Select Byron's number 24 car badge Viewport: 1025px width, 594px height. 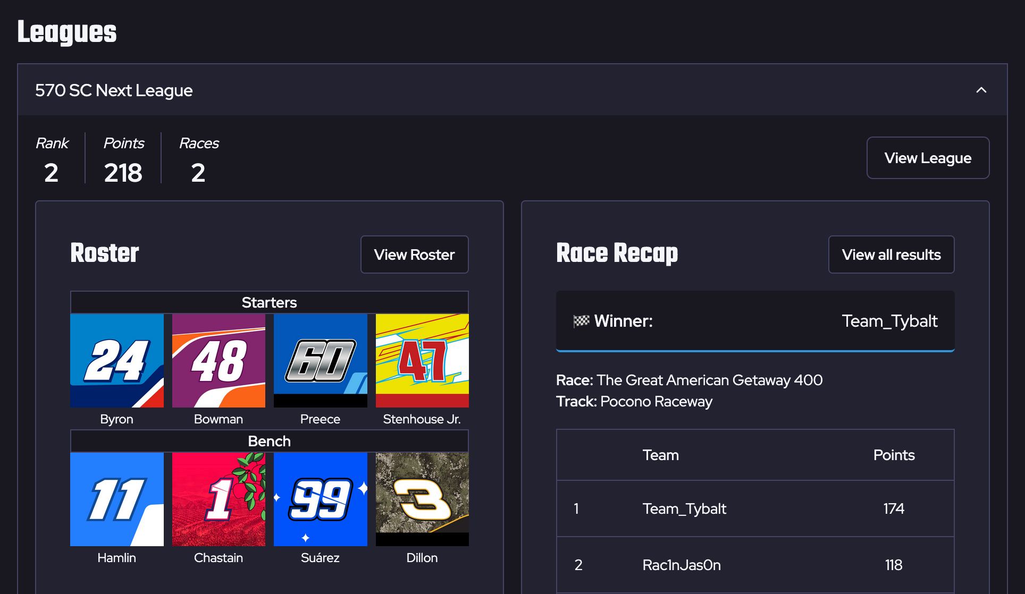point(117,361)
